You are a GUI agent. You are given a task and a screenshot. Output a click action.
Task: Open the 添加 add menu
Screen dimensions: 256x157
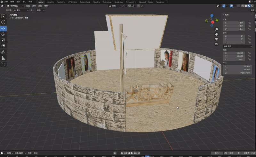(40, 6)
